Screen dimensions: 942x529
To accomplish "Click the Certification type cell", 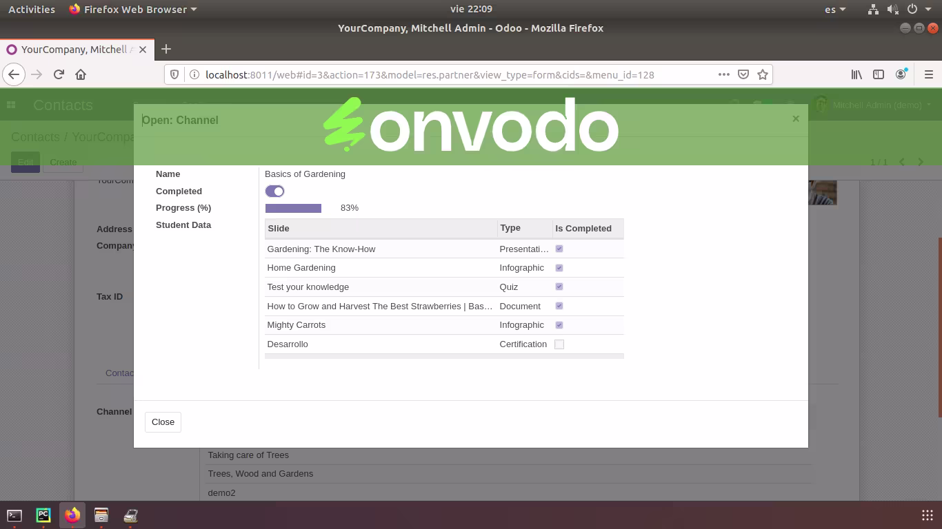I will point(523,344).
